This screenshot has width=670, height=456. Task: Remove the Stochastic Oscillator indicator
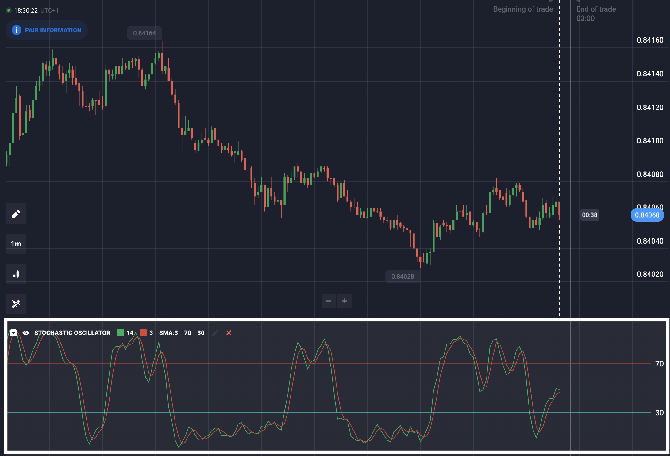(x=229, y=333)
